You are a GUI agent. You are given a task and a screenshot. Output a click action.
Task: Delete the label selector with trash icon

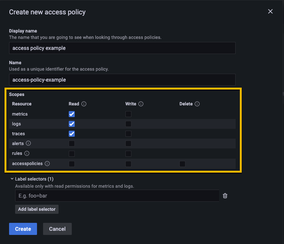[225, 196]
